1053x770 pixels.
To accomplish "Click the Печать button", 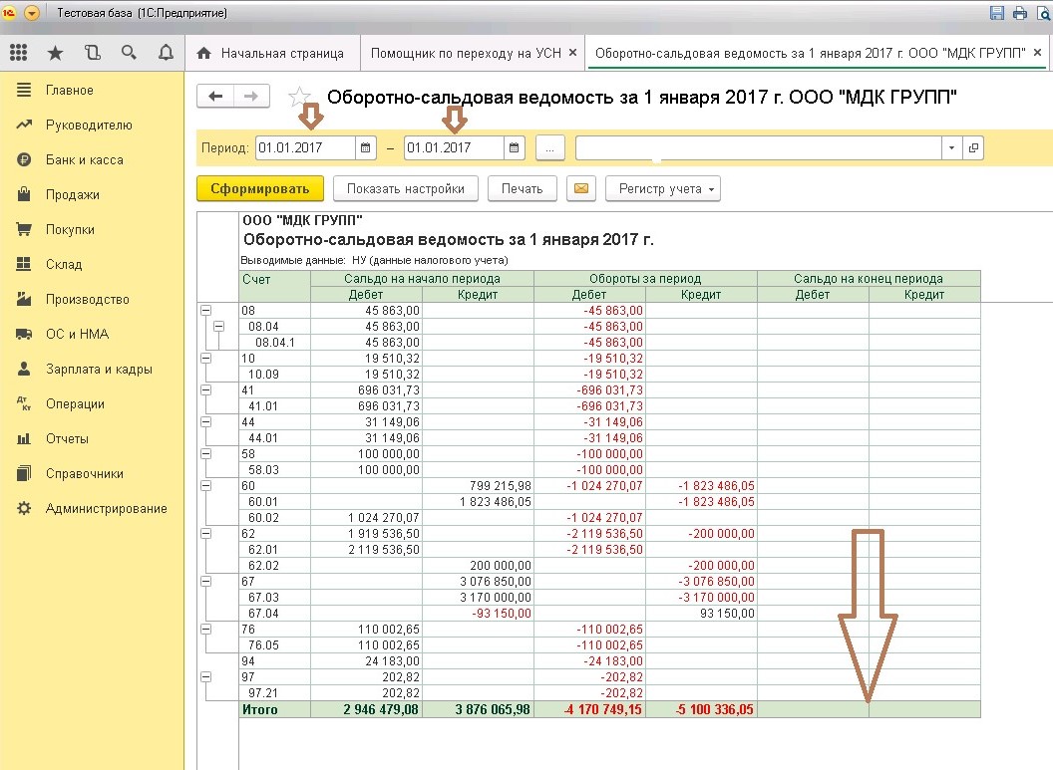I will click(x=522, y=188).
